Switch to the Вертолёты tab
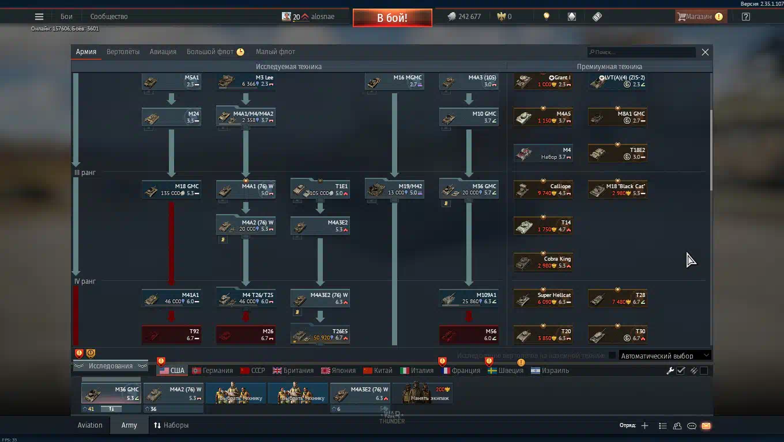Screen dimensions: 784x442 click(x=123, y=52)
